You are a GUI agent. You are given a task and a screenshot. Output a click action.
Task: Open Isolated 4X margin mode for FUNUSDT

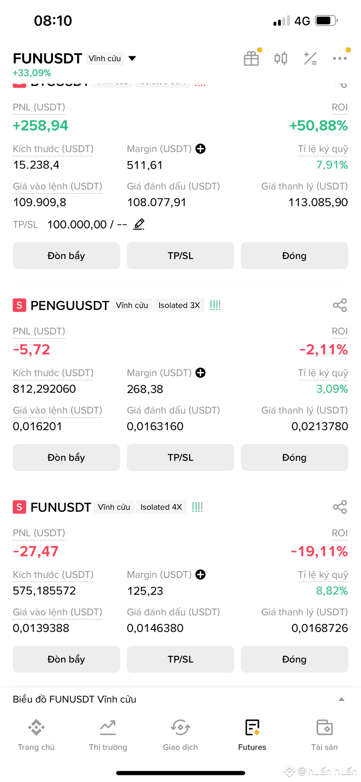(161, 507)
